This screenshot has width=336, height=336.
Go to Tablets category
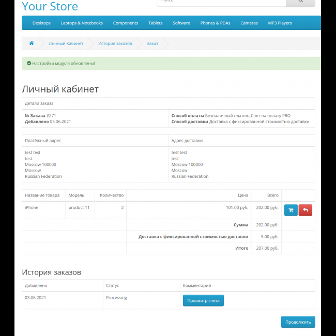pos(155,23)
